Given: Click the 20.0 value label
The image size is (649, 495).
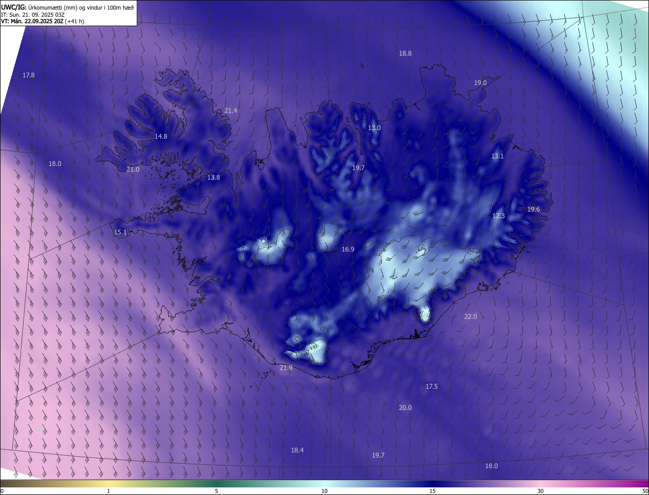Looking at the screenshot, I should coord(405,407).
